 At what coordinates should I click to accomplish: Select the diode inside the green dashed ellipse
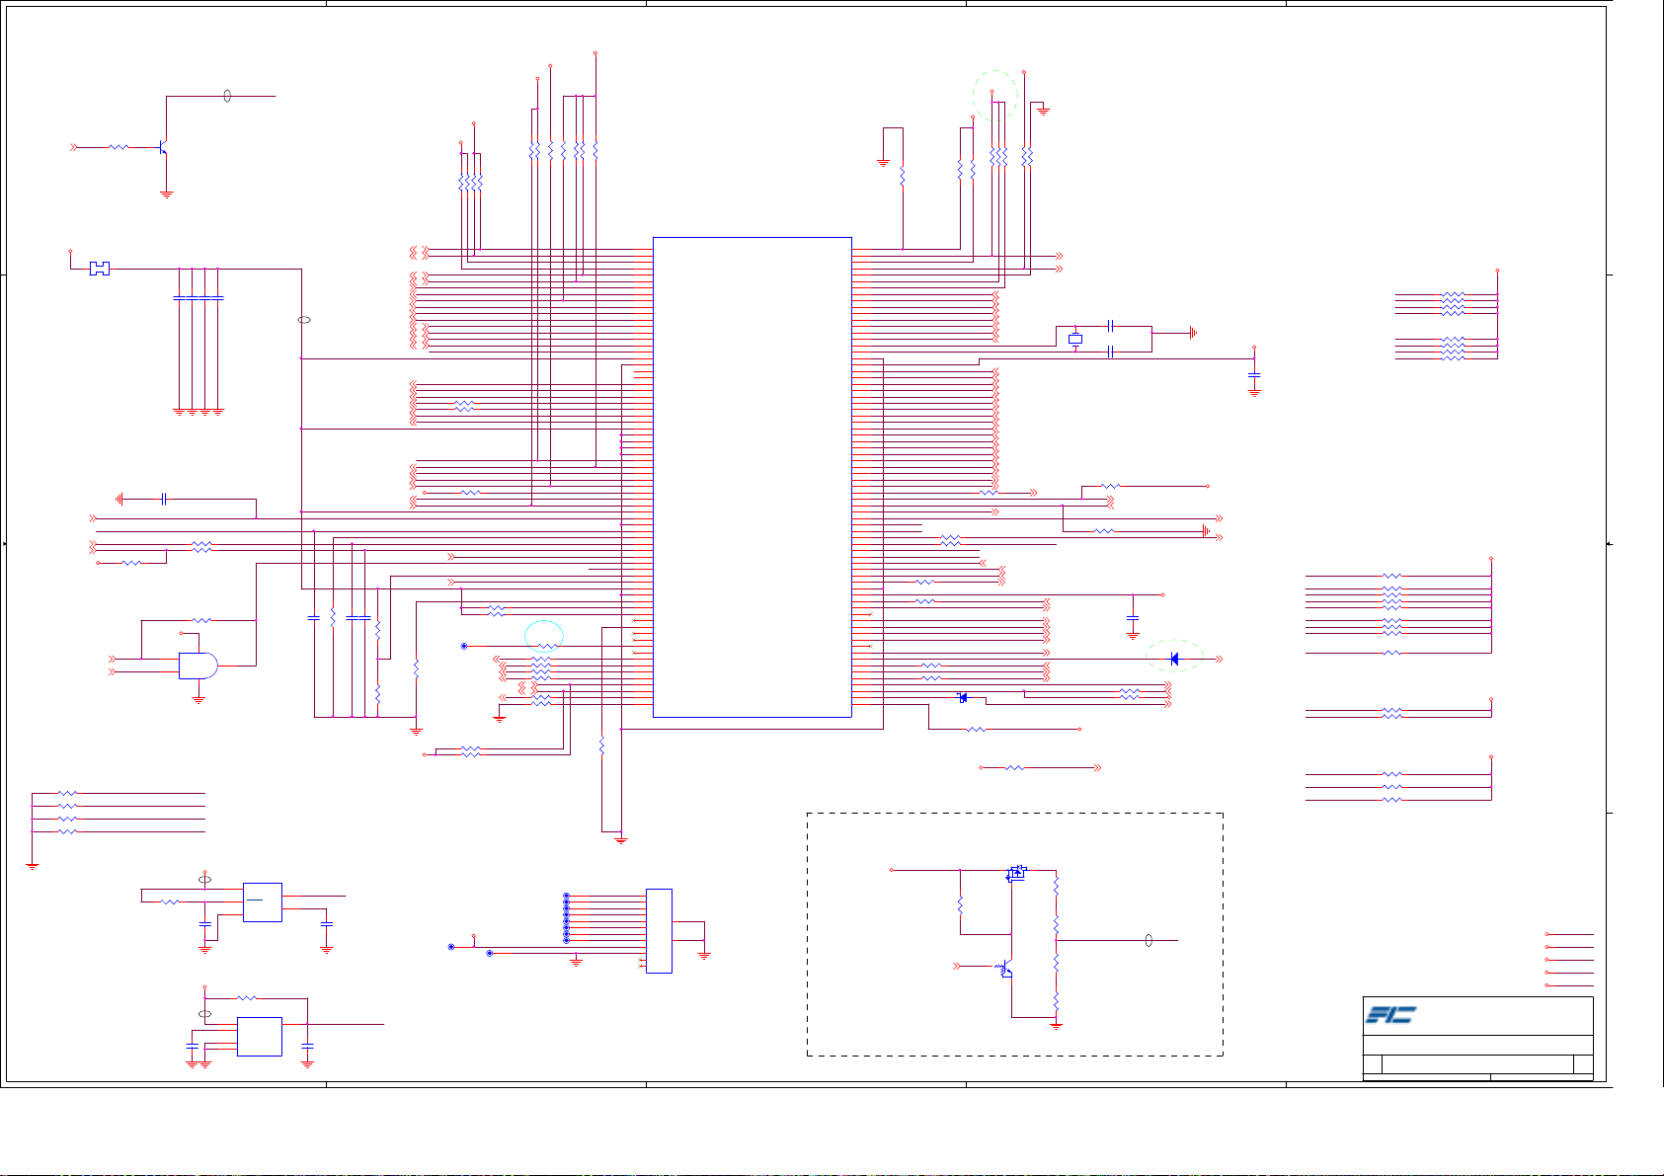coord(1174,659)
